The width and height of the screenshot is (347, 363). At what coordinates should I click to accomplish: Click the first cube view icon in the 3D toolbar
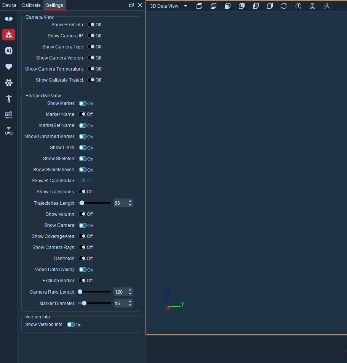pyautogui.click(x=200, y=6)
